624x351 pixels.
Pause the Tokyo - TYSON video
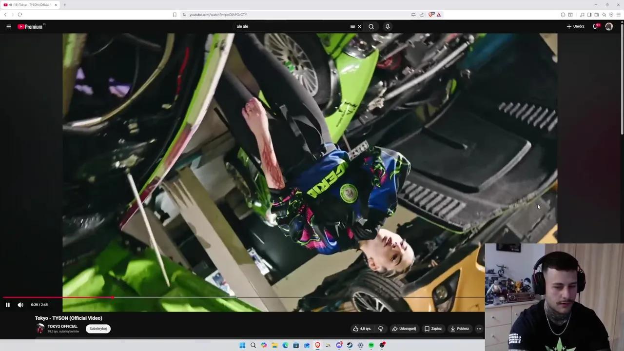click(8, 305)
